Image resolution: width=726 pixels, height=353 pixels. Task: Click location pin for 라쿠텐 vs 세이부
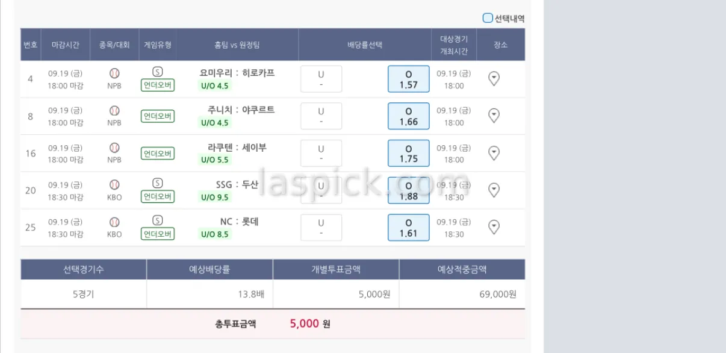click(x=494, y=153)
